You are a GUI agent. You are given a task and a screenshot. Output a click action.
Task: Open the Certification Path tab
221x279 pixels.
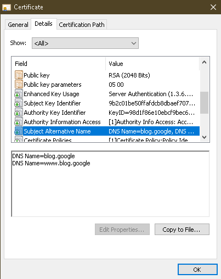point(82,25)
